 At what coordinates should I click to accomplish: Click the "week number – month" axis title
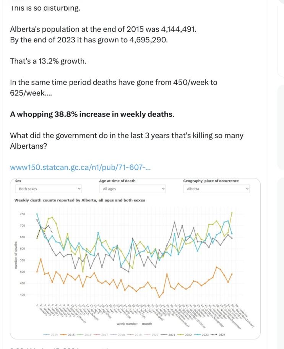tap(134, 324)
